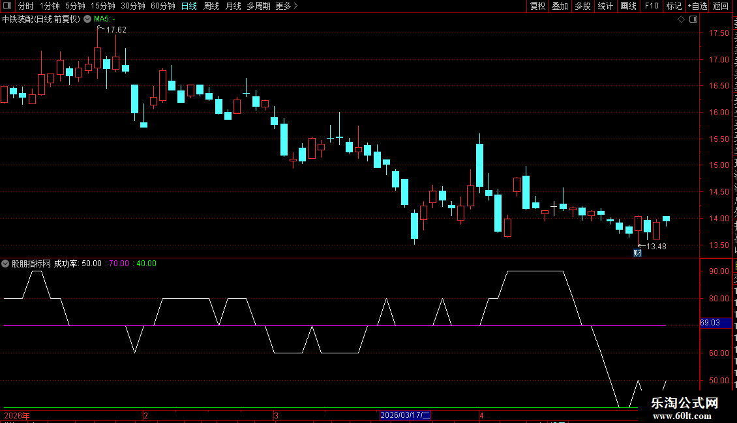The width and height of the screenshot is (737, 423).
Task: Click the 13.50 price axis label
Action: coord(719,245)
